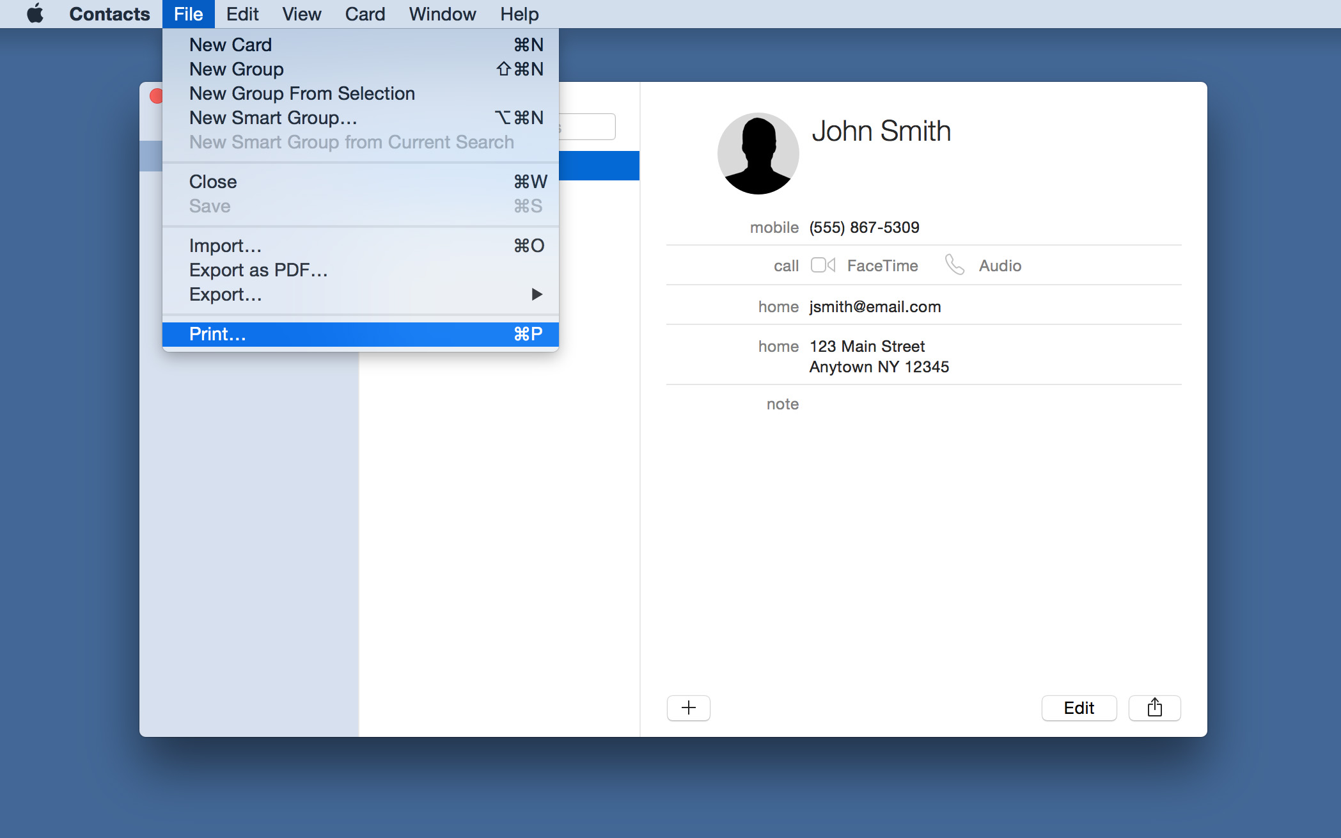Screen dimensions: 1341x838
Task: Click the address 123 Main Street
Action: click(x=867, y=346)
